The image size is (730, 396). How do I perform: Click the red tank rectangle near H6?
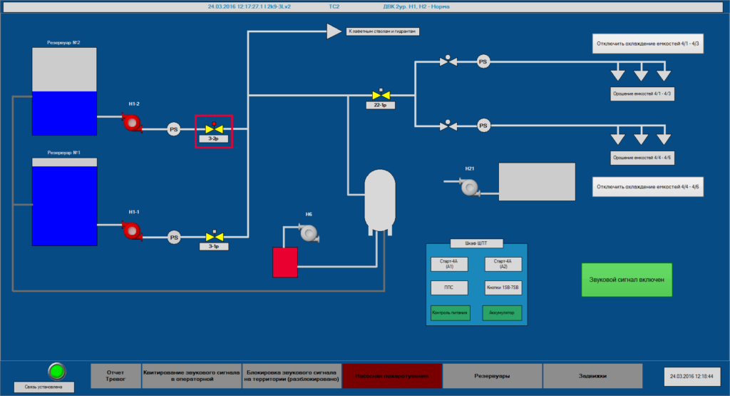[x=284, y=262]
